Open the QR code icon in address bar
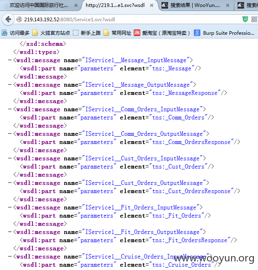This screenshot has width=258, height=270. click(x=254, y=19)
